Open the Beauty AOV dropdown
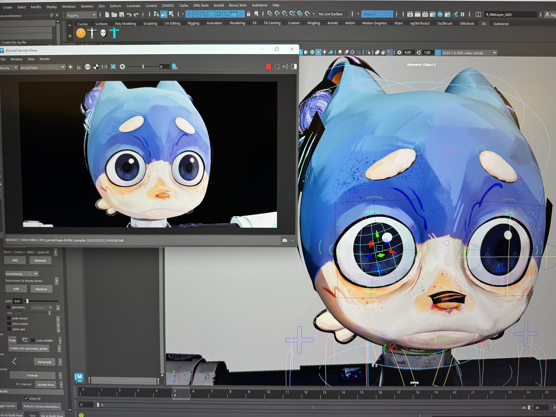The height and width of the screenshot is (417, 556). [x=9, y=68]
